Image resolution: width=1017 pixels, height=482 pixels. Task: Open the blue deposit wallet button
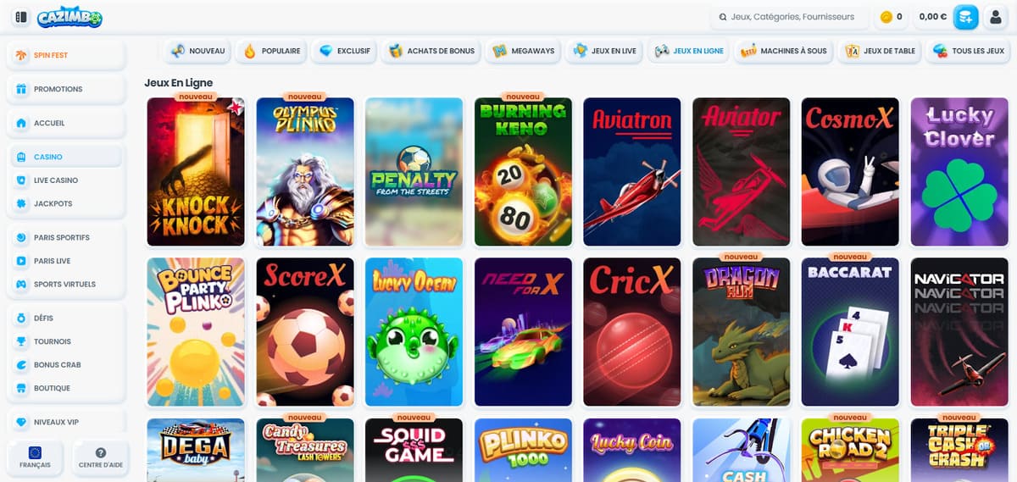[966, 17]
